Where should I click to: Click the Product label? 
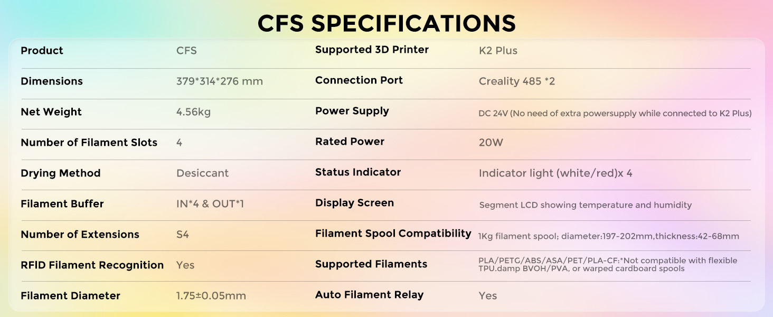pos(42,51)
